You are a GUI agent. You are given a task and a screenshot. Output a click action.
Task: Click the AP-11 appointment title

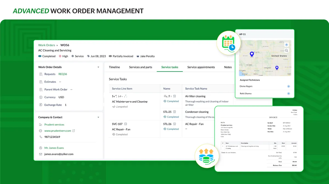pos(242,34)
